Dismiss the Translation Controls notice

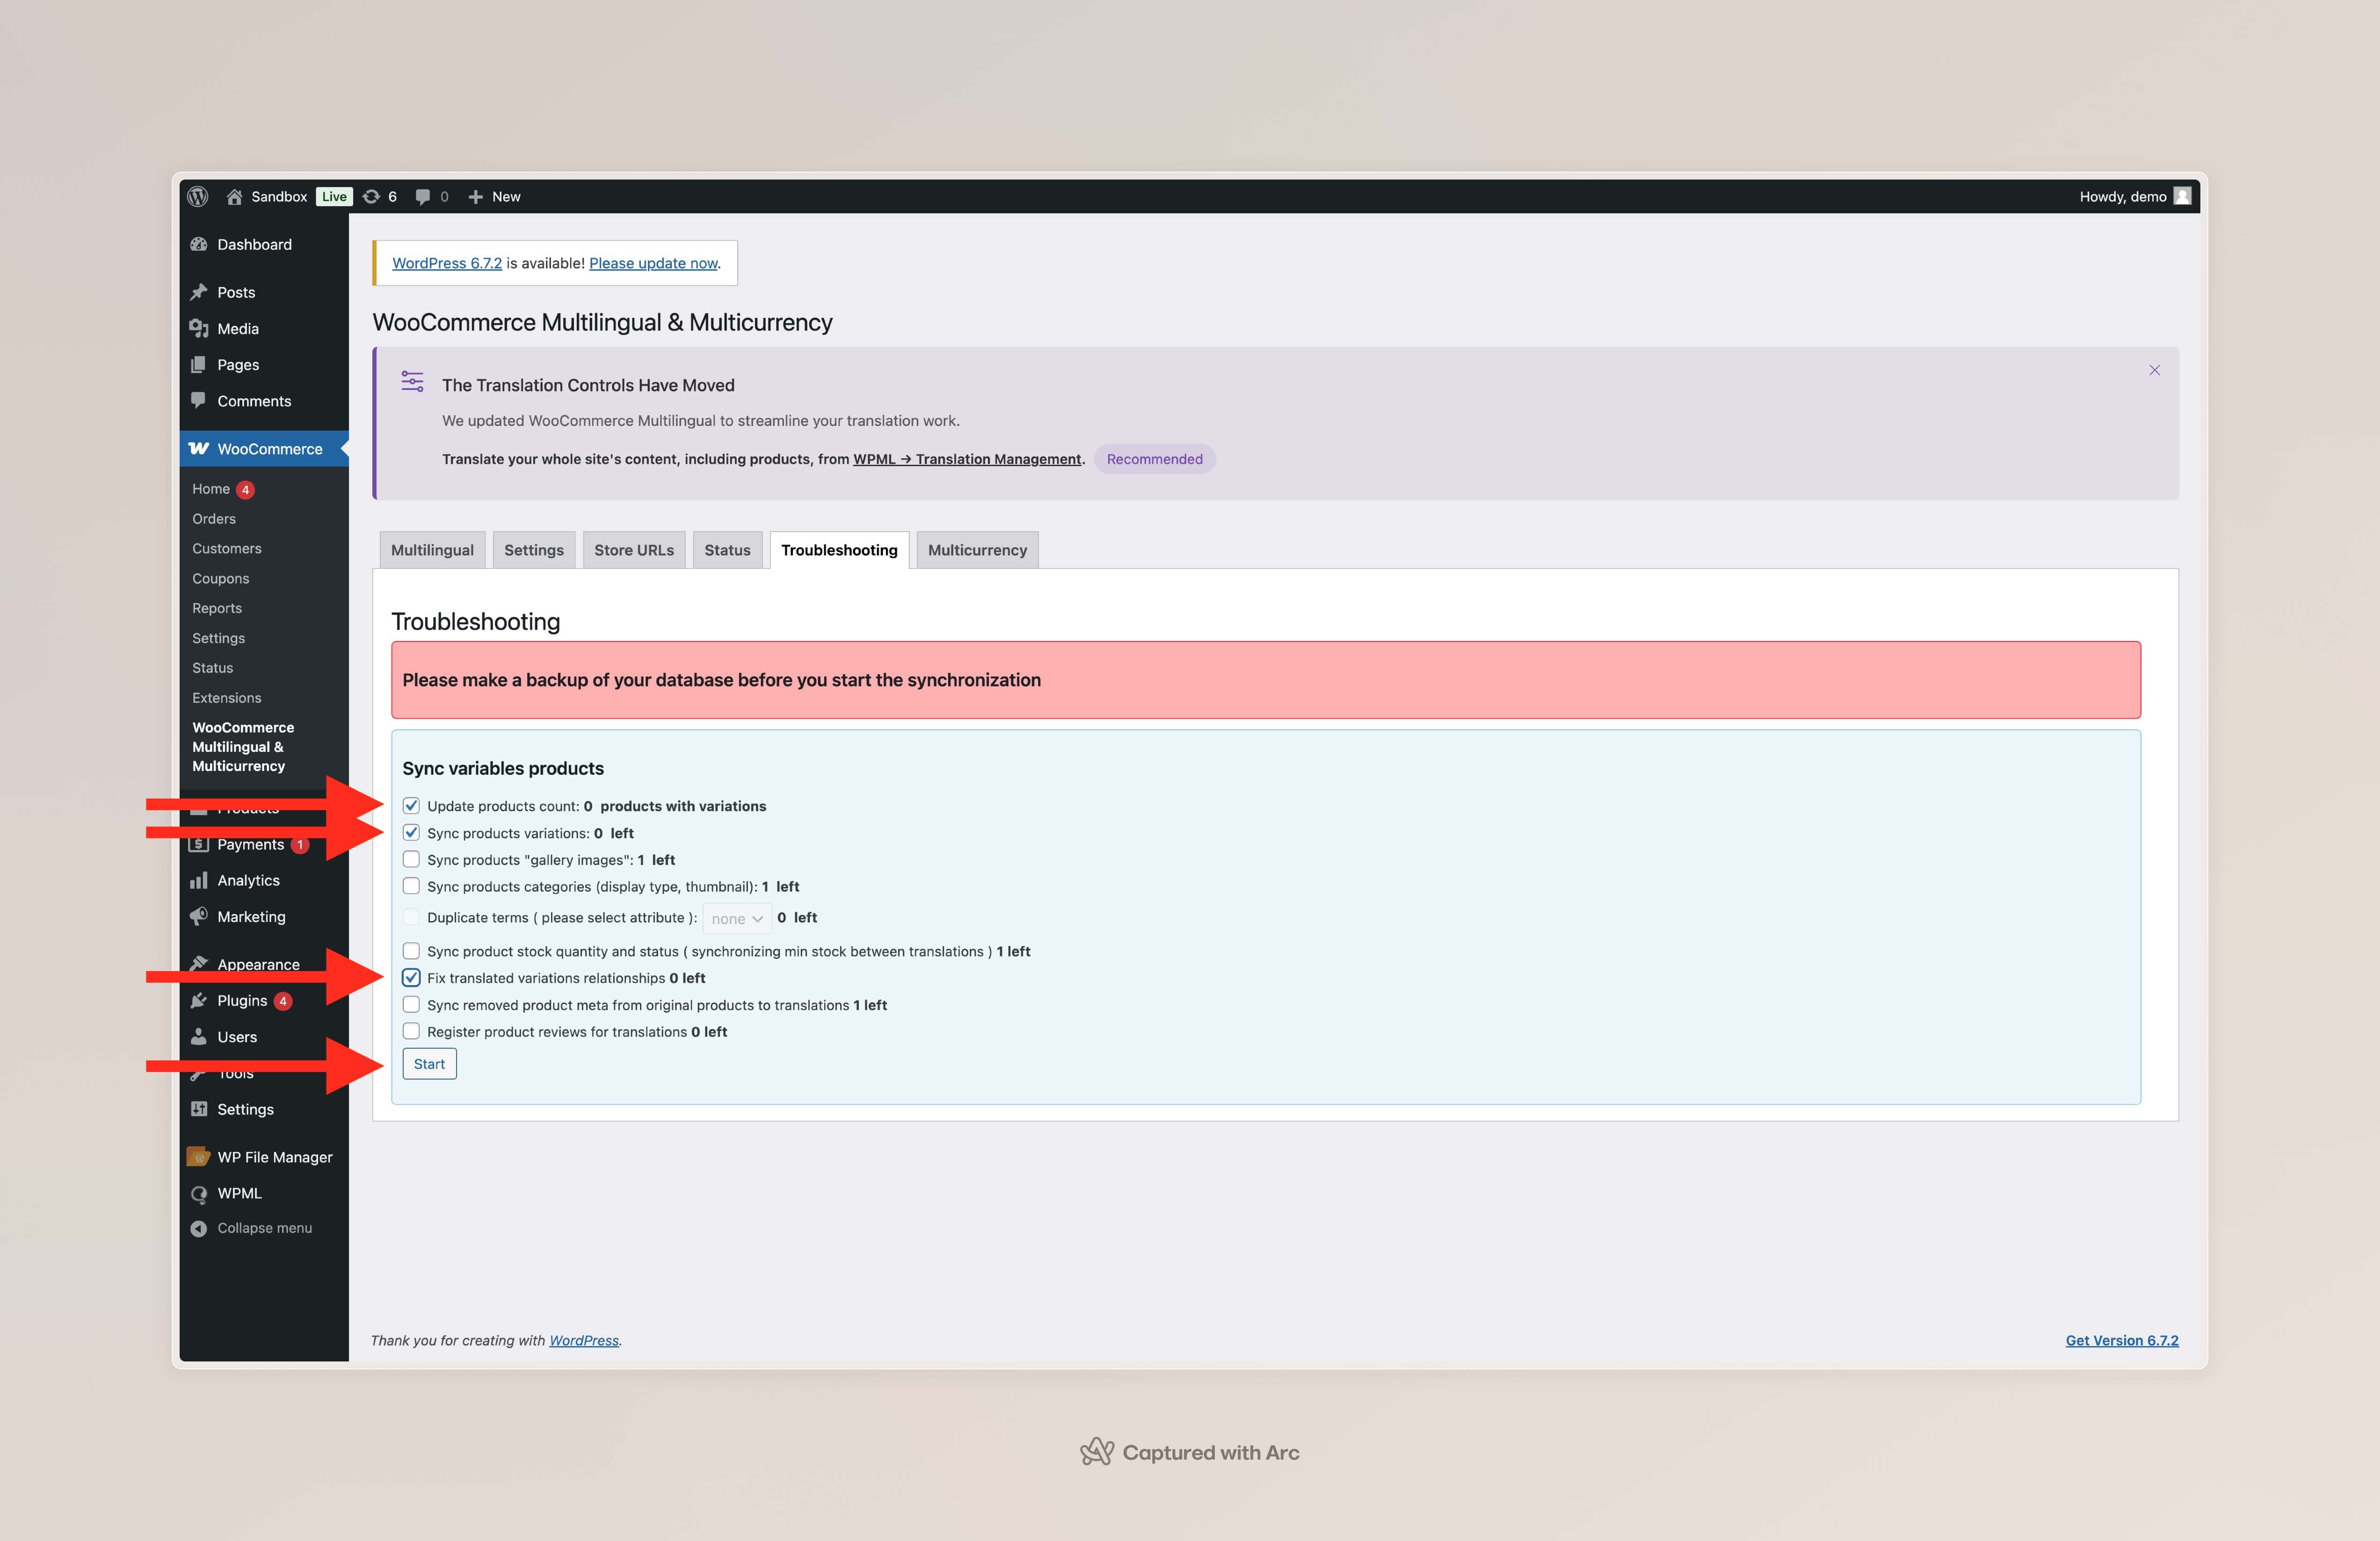2154,371
